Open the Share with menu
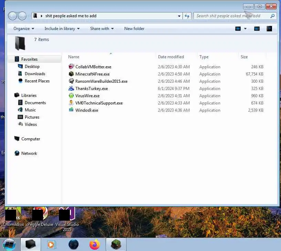 click(102, 29)
